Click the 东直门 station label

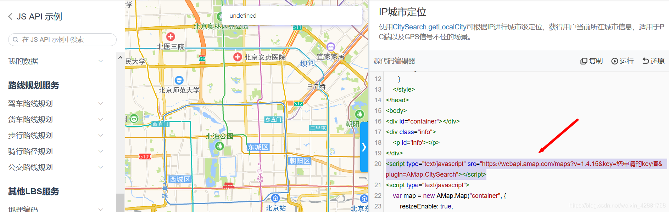coord(273,120)
